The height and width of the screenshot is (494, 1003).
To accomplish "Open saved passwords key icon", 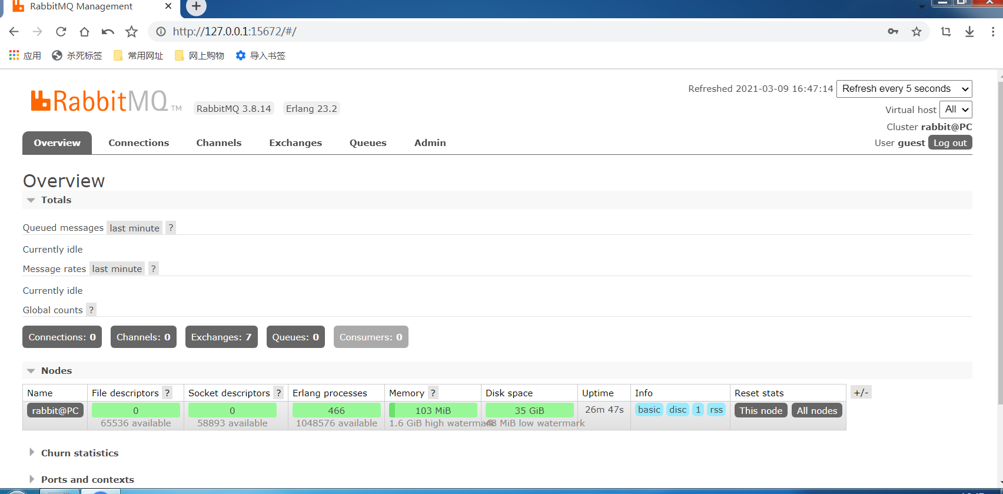I will tap(893, 32).
